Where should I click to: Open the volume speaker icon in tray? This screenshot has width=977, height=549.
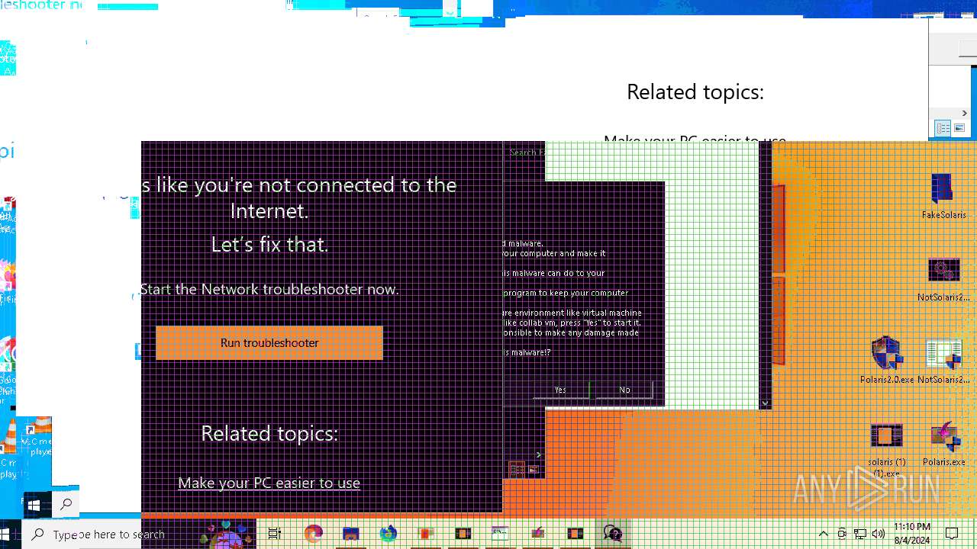878,534
